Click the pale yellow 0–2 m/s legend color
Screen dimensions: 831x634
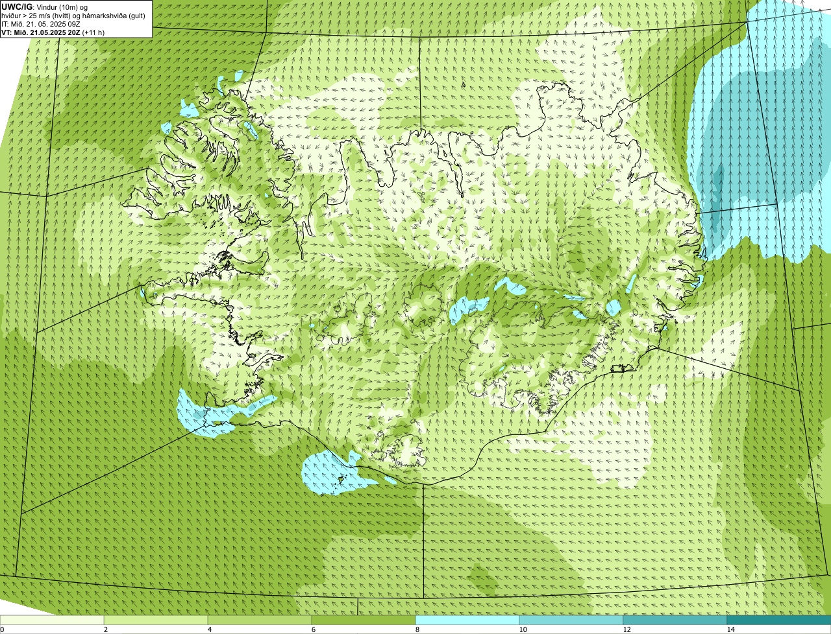point(52,620)
